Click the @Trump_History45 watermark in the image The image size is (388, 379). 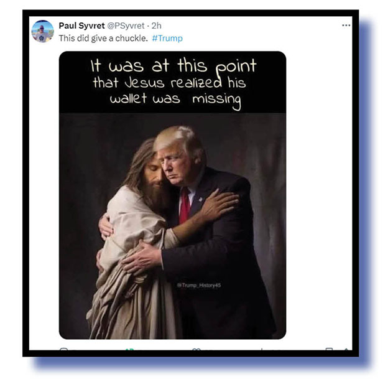point(199,286)
